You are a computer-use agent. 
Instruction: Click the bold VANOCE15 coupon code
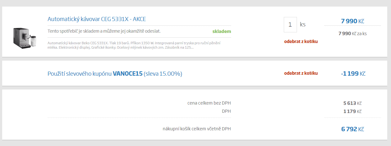click(x=128, y=74)
